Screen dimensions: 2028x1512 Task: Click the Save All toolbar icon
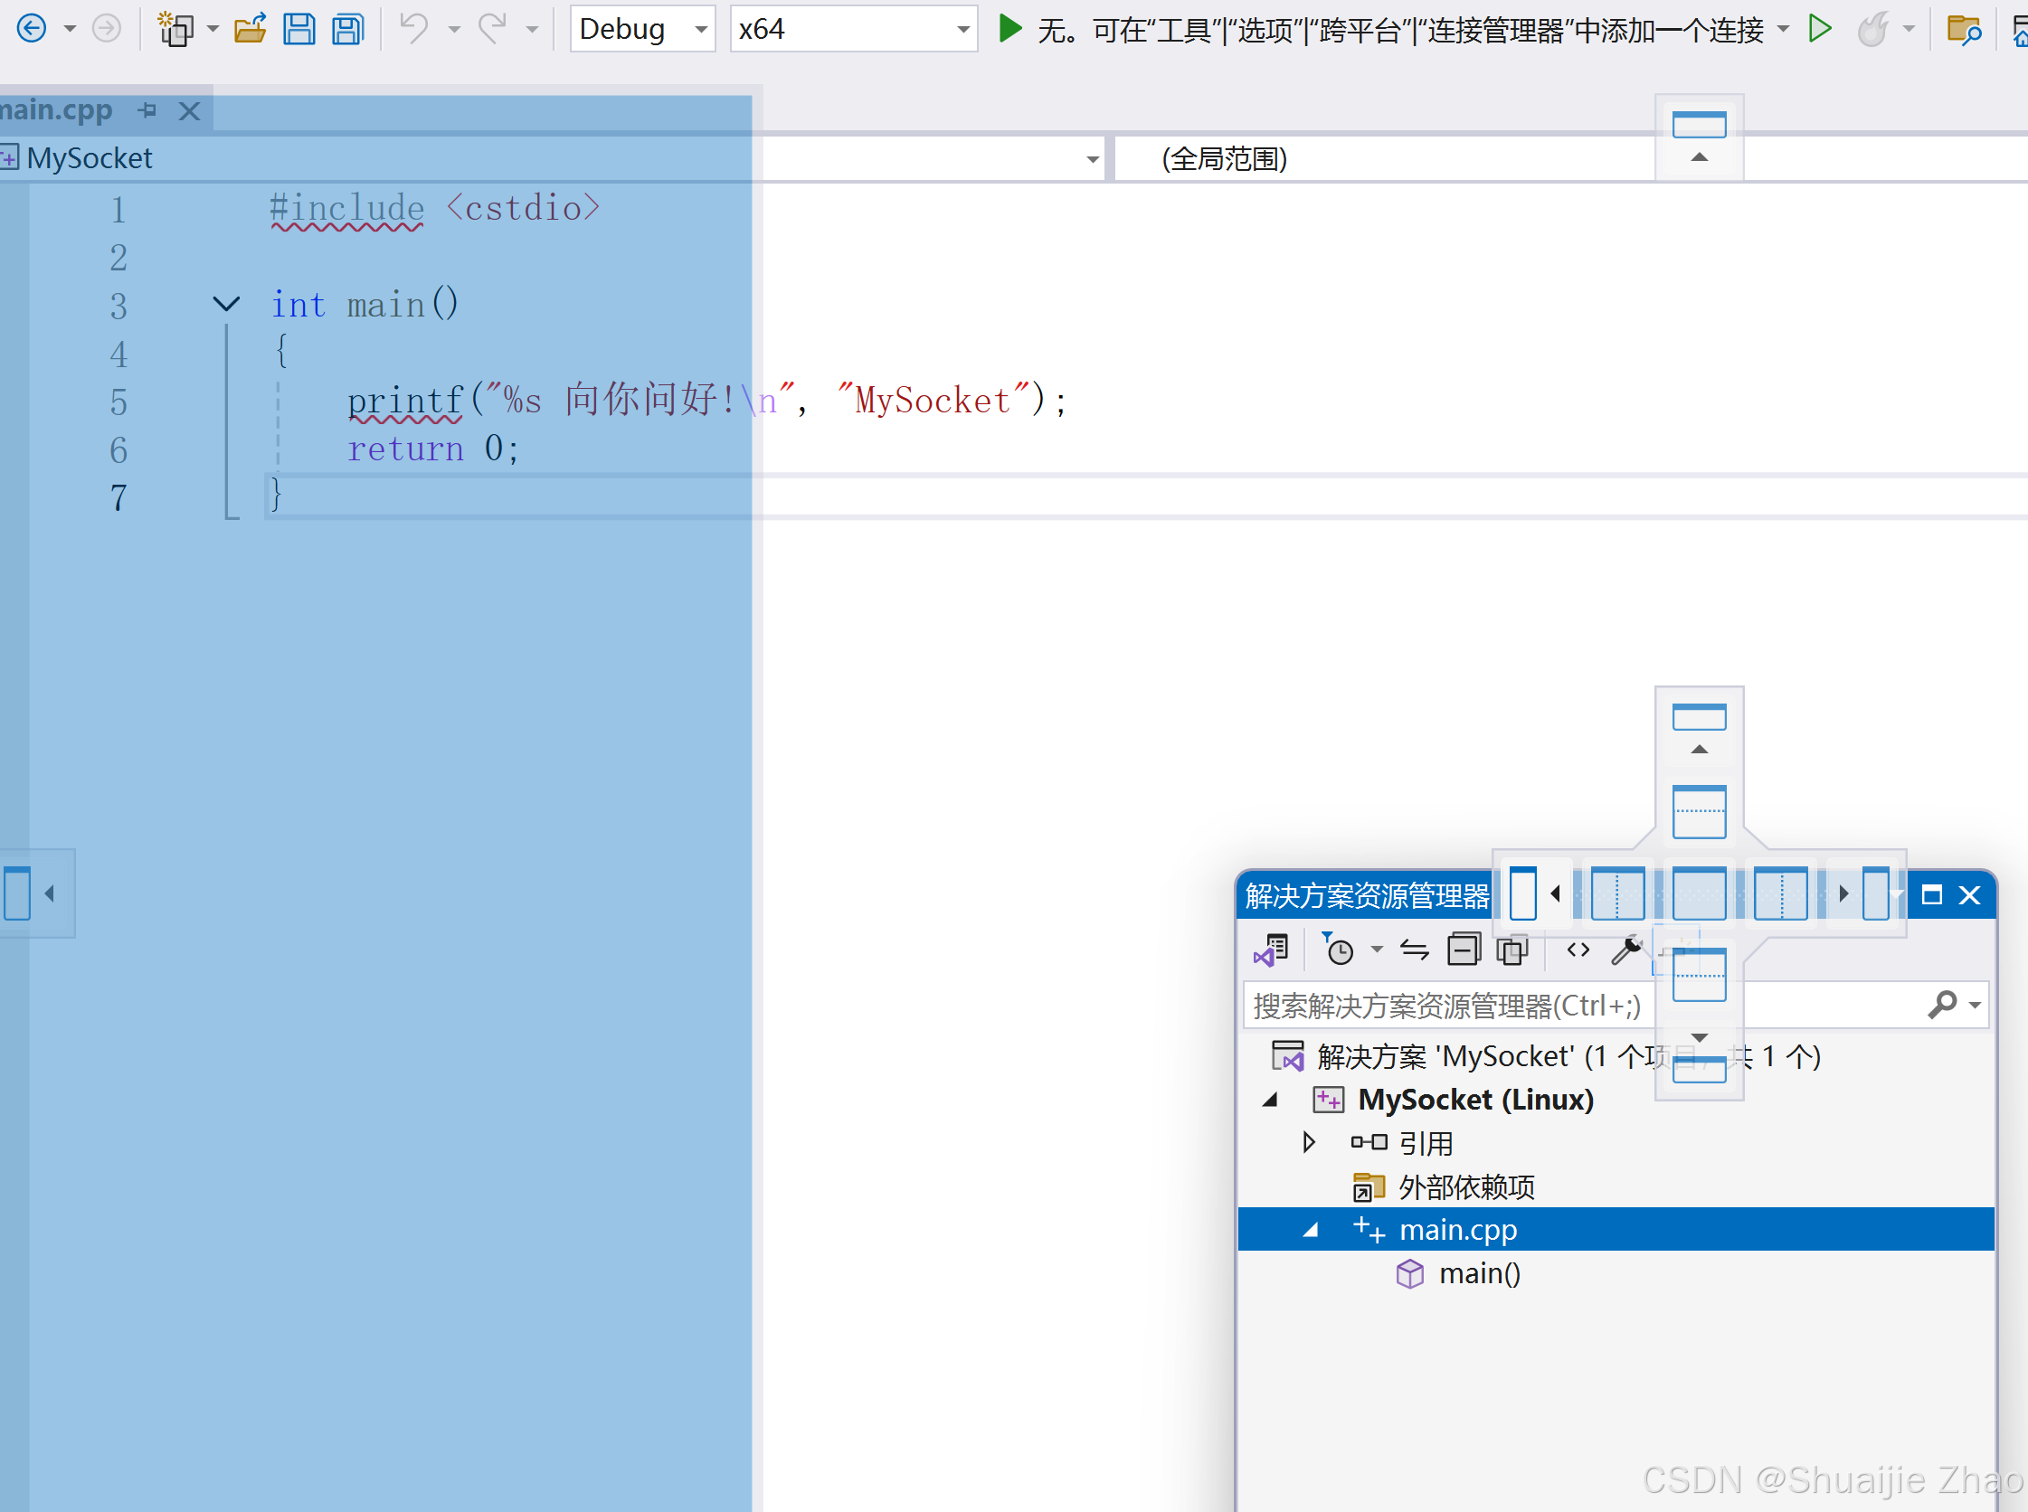click(348, 29)
